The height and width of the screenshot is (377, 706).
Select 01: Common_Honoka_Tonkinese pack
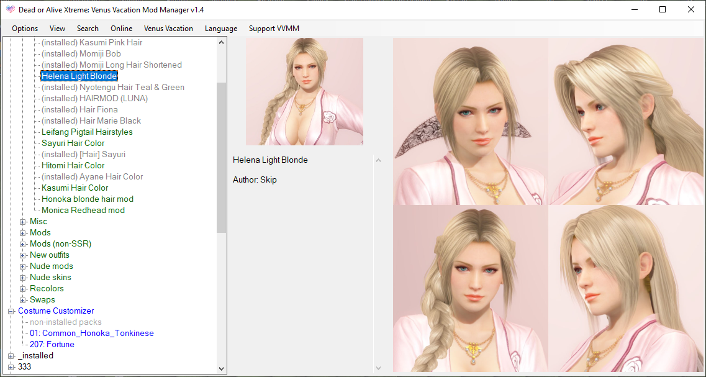coord(92,334)
